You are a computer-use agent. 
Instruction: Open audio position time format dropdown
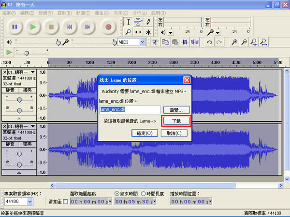click(x=210, y=201)
